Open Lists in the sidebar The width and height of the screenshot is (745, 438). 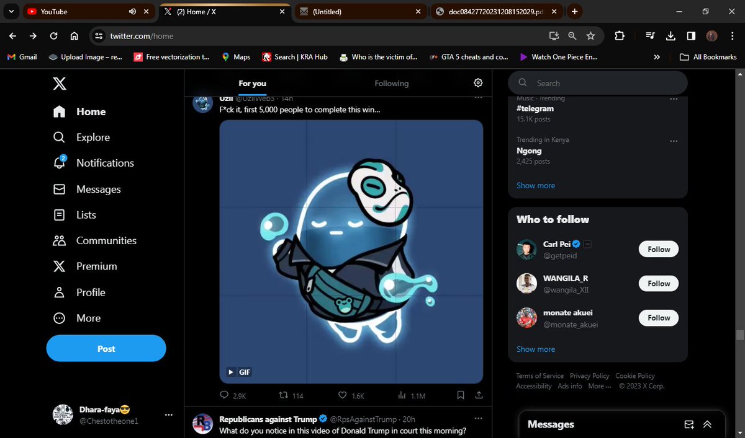click(74, 215)
